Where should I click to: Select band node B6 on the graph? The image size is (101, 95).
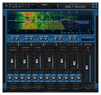(x=83, y=23)
